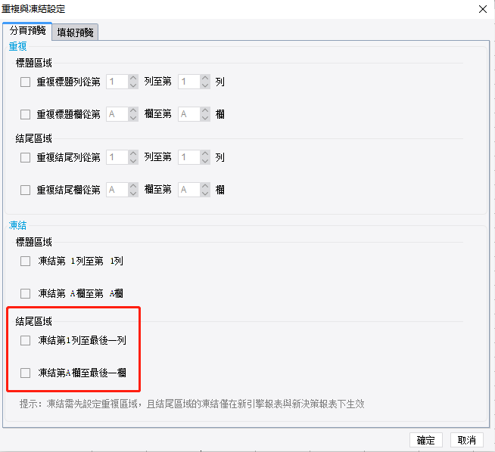495x452 pixels.
Task: Decrease end row of 重複標題列
Action: coord(205,85)
